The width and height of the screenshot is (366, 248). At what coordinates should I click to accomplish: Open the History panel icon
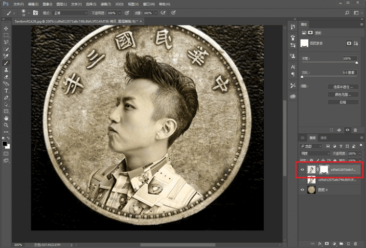click(293, 27)
